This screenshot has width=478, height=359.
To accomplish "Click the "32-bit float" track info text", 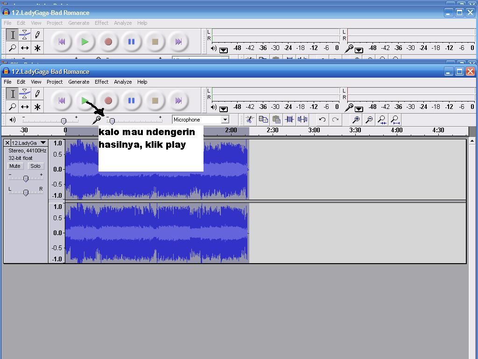I will [x=21, y=158].
